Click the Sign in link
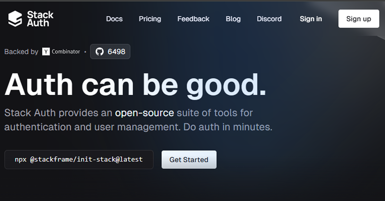Screen dimensions: 385x201 310,19
